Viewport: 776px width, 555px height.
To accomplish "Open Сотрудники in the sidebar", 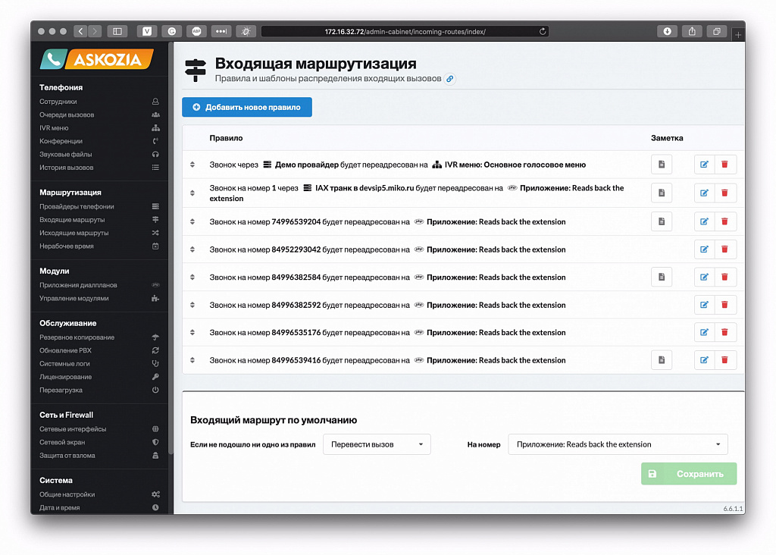I will point(99,102).
